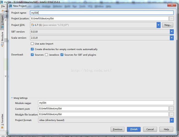
Task: Open the Project SDK dropdown
Action: (158, 25)
